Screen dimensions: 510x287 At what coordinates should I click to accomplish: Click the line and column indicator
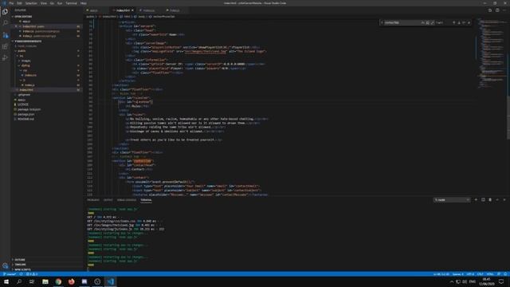coord(441,274)
